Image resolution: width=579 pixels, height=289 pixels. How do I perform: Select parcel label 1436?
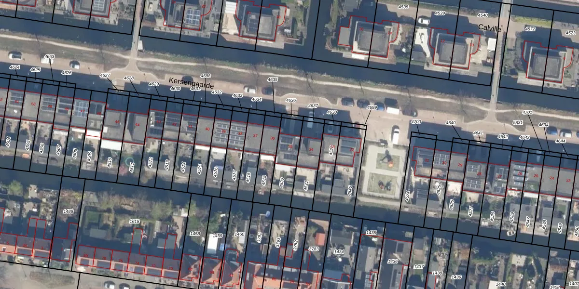tap(393, 262)
